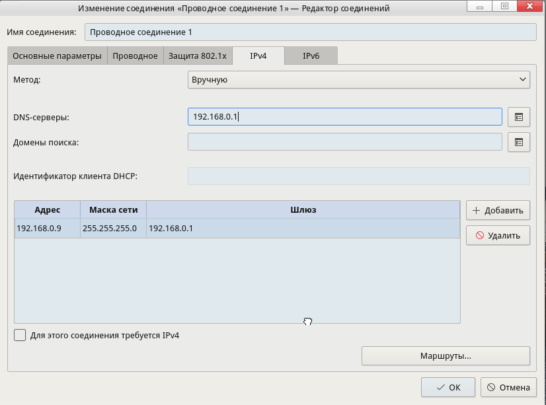Open the DNS servers list editor icon
546x405 pixels.
click(x=519, y=117)
